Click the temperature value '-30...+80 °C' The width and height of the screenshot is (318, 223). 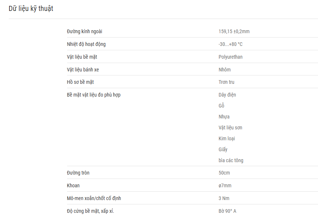[230, 44]
